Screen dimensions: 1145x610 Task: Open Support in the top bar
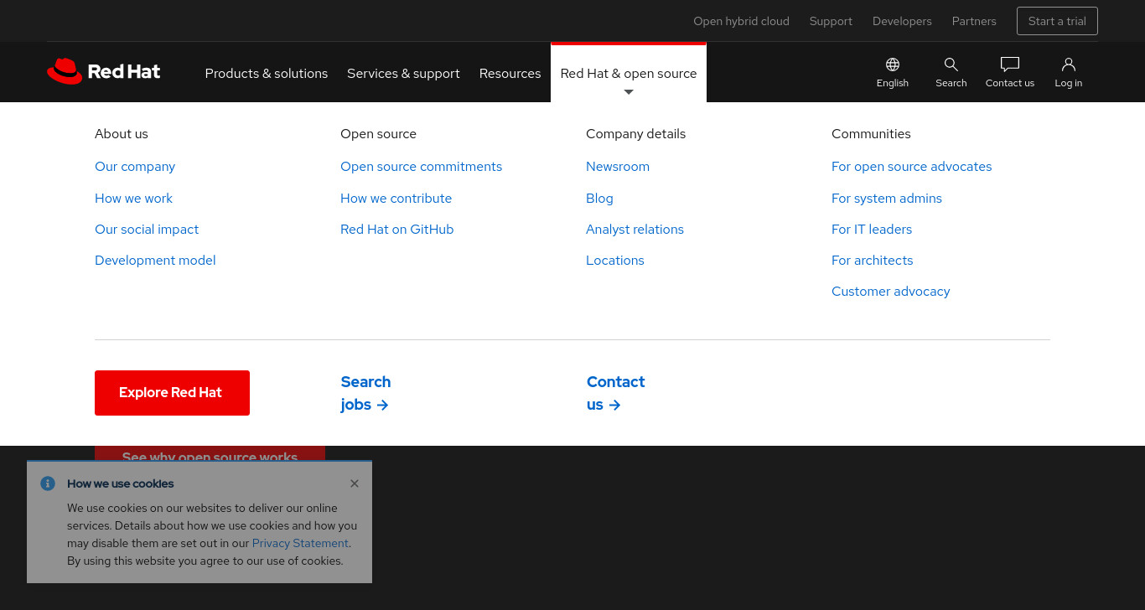tap(831, 21)
